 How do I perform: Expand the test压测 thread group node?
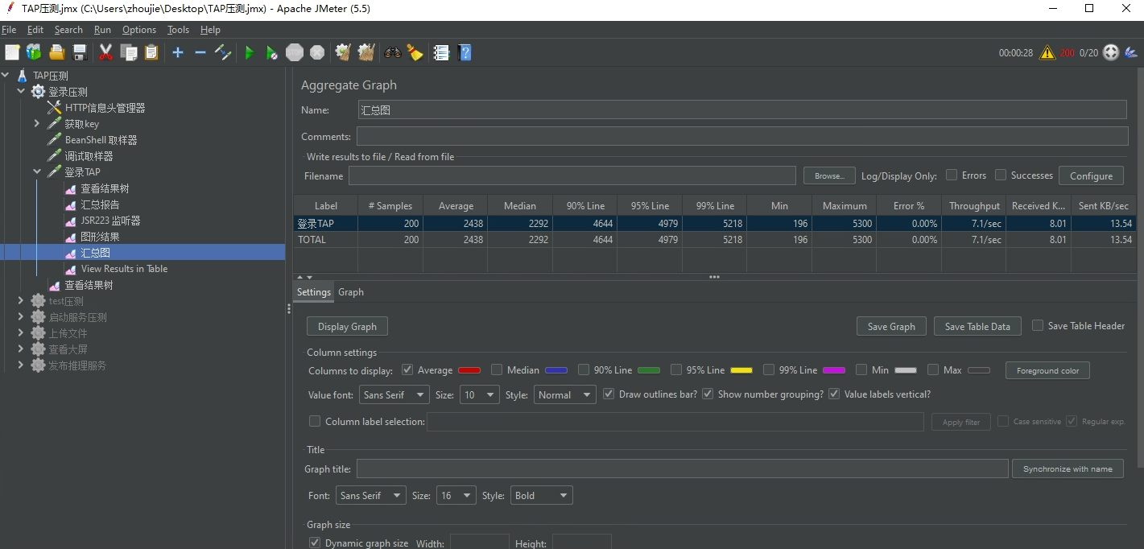tap(22, 301)
